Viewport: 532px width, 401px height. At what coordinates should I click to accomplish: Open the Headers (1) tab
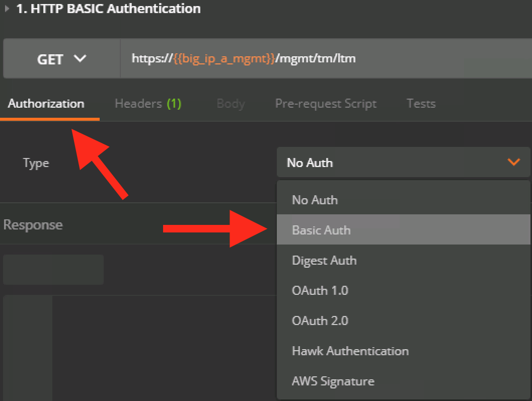pyautogui.click(x=148, y=104)
